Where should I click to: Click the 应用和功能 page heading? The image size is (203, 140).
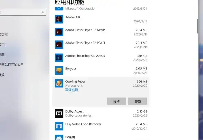69,2
